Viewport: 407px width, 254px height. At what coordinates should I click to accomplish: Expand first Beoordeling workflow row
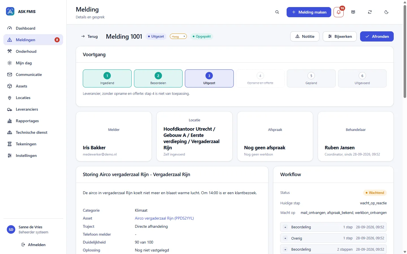pyautogui.click(x=333, y=227)
